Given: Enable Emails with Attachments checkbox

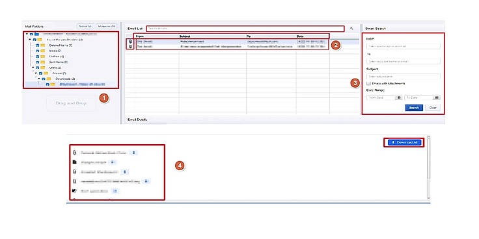Looking at the screenshot, I should point(369,83).
